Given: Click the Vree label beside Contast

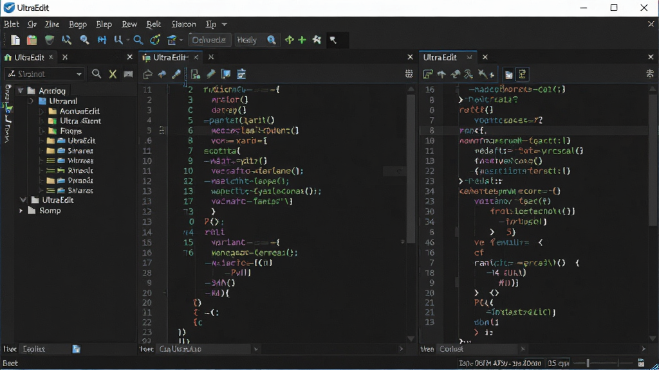Looking at the screenshot, I should [x=427, y=349].
